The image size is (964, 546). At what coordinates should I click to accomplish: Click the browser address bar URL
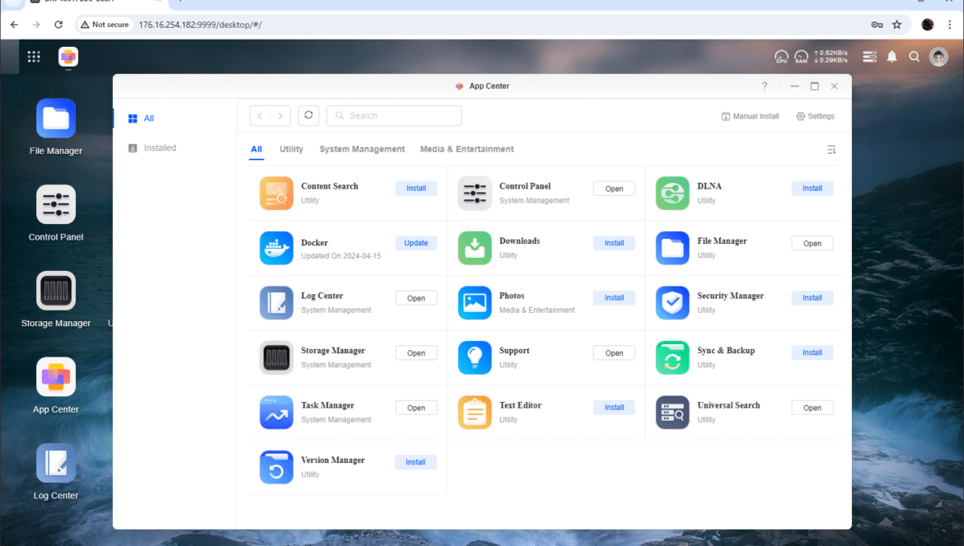pyautogui.click(x=200, y=25)
